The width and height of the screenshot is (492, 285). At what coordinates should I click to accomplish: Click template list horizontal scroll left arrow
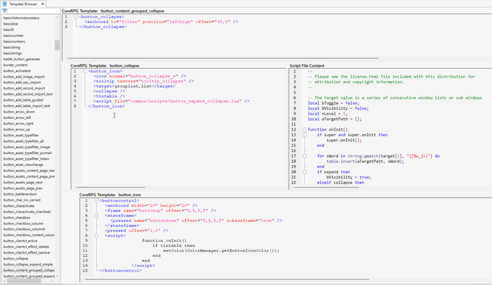click(4, 281)
